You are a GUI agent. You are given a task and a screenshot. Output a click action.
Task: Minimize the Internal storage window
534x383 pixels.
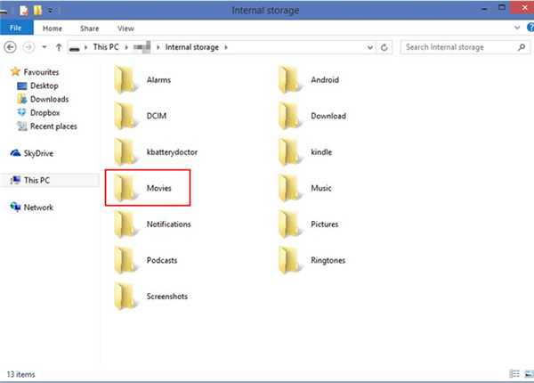(484, 9)
